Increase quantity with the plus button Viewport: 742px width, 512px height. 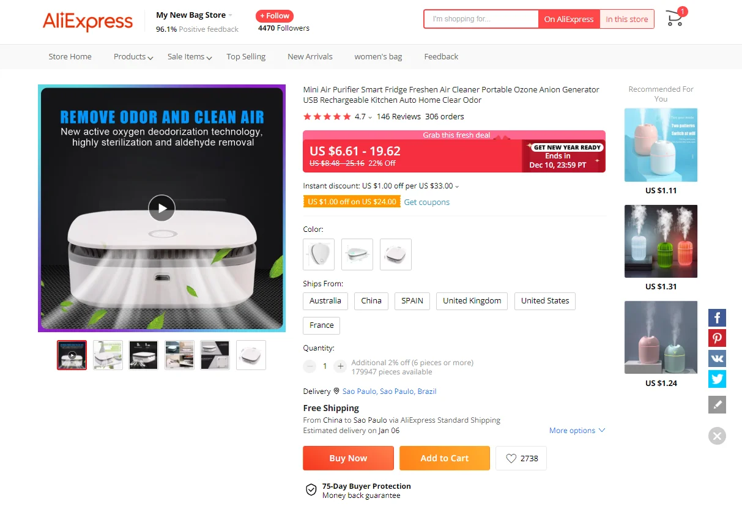340,366
